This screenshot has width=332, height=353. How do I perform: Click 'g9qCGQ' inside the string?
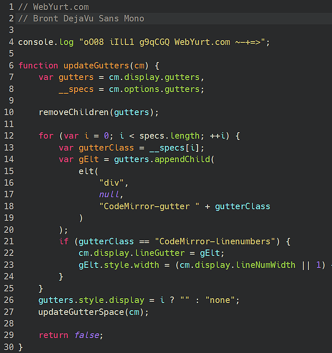click(x=154, y=42)
